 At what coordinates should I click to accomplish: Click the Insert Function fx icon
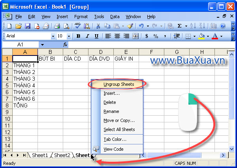pos(65,44)
